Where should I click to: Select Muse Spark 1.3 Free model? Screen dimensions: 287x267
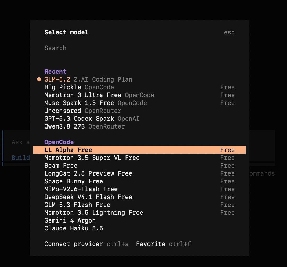click(140, 103)
